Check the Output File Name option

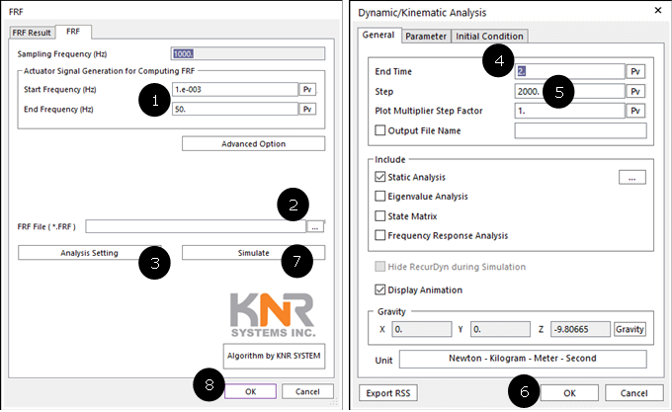pyautogui.click(x=380, y=130)
